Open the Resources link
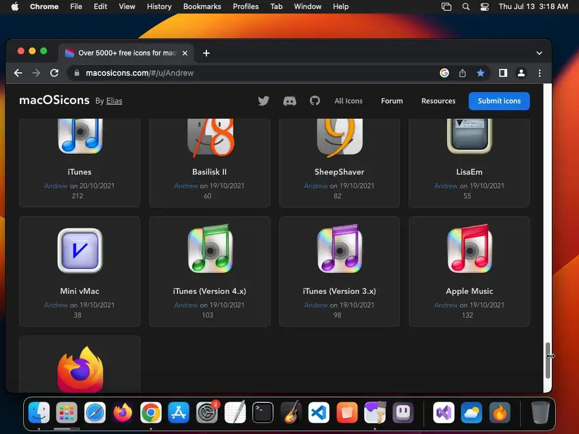Viewport: 579px width, 434px height. pos(438,101)
